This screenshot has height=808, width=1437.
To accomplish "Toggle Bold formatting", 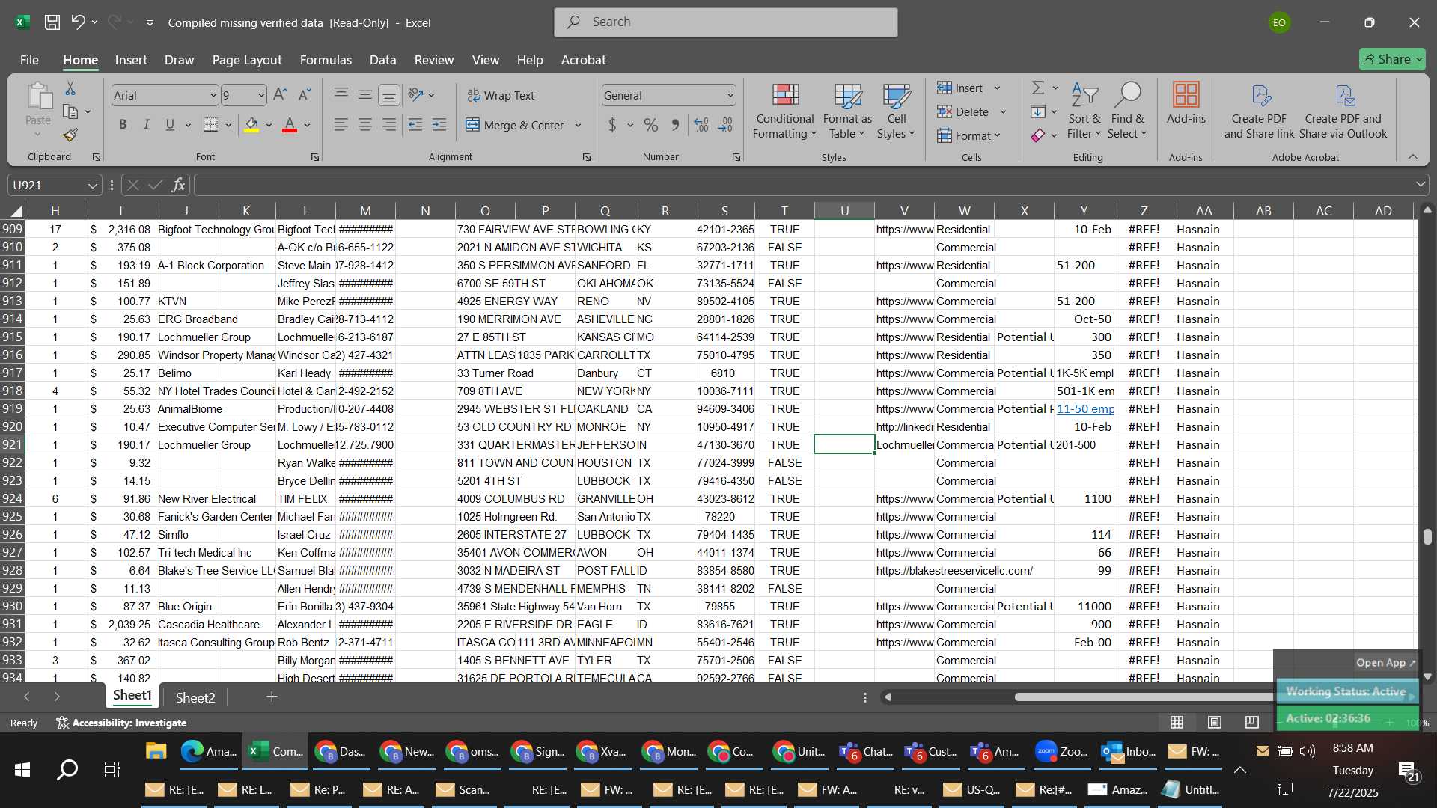I will (x=123, y=125).
